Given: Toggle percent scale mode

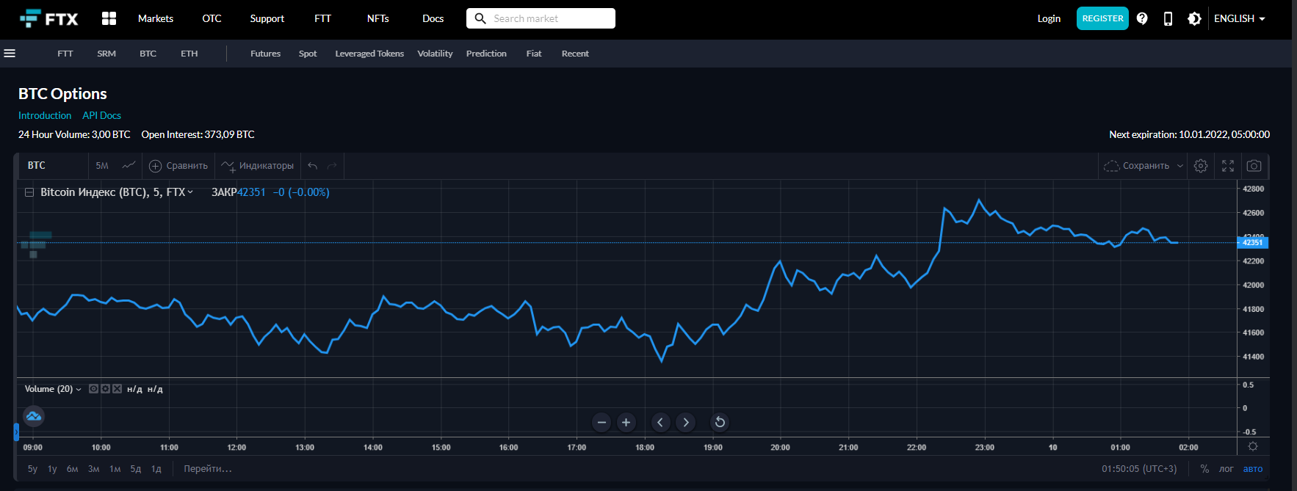Looking at the screenshot, I should click(1204, 469).
